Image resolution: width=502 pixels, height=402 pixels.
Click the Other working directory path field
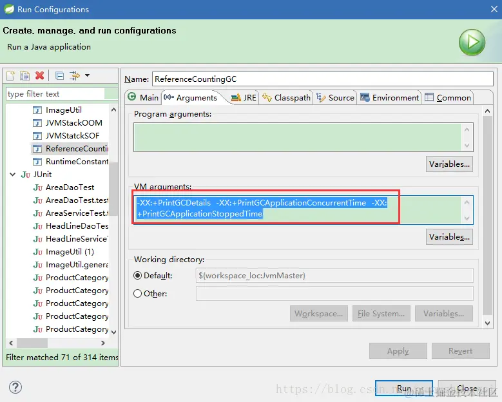pyautogui.click(x=334, y=294)
